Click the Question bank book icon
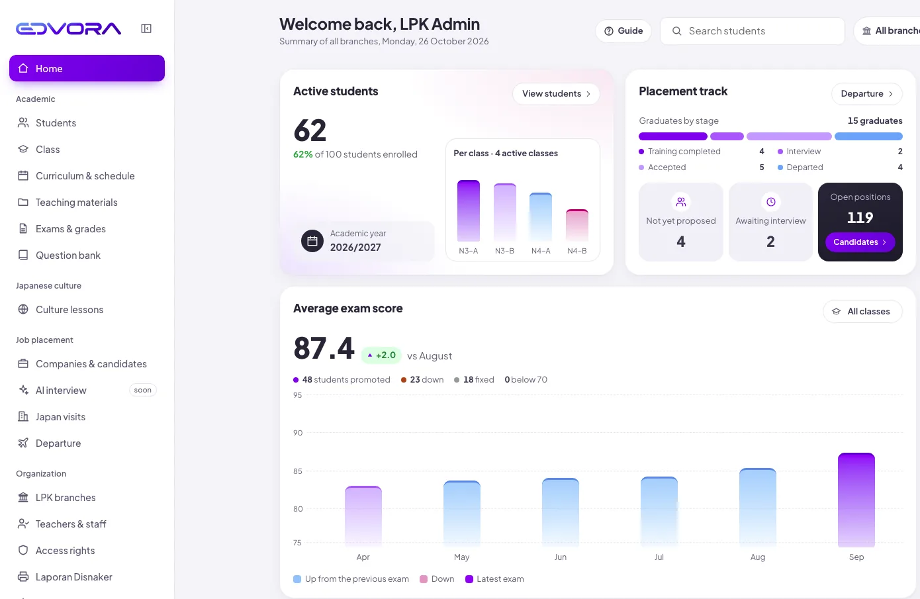The image size is (920, 599). (x=23, y=255)
